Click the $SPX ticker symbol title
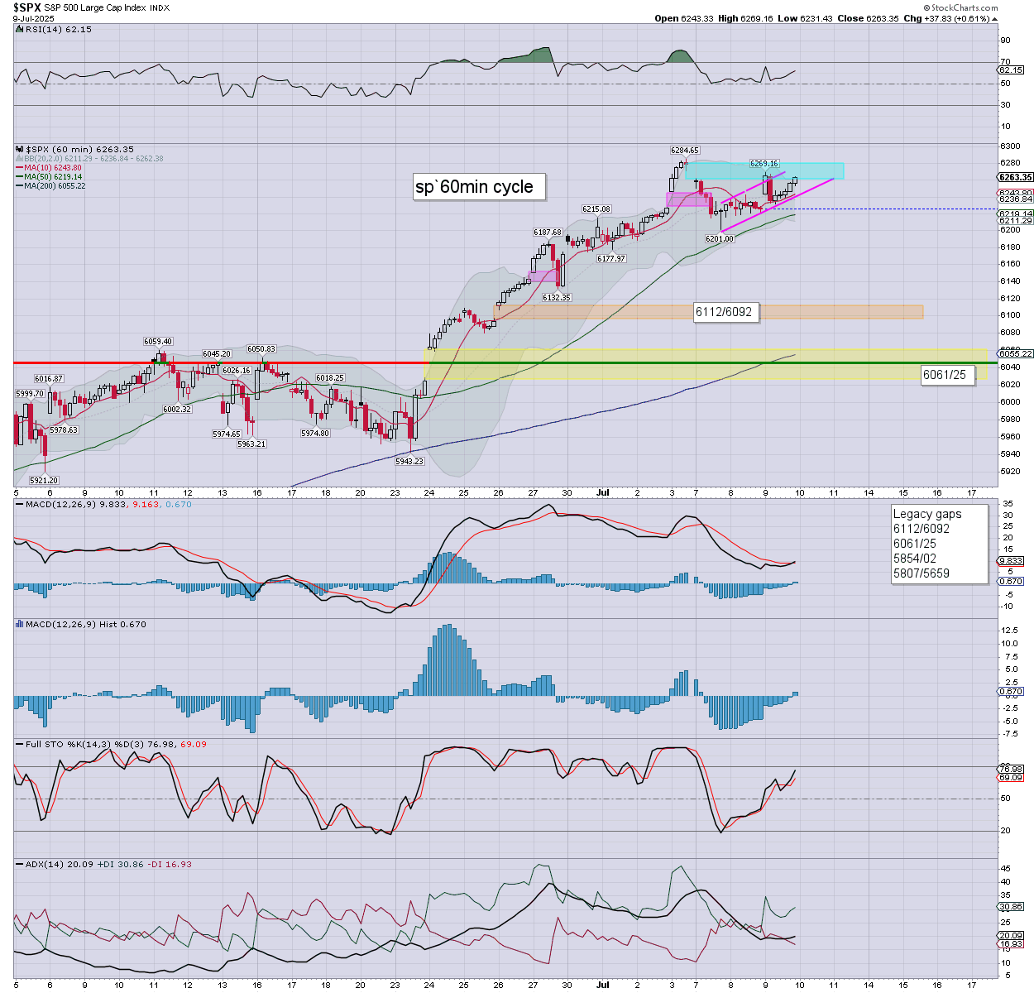This screenshot has width=1034, height=993. pos(26,7)
